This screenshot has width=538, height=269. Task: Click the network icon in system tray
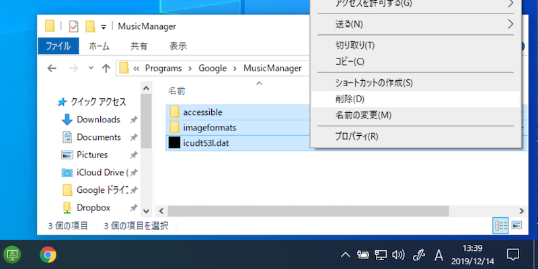tap(381, 255)
